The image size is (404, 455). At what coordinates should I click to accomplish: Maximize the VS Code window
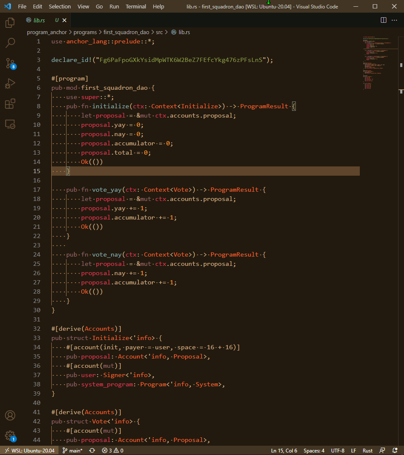click(x=375, y=6)
